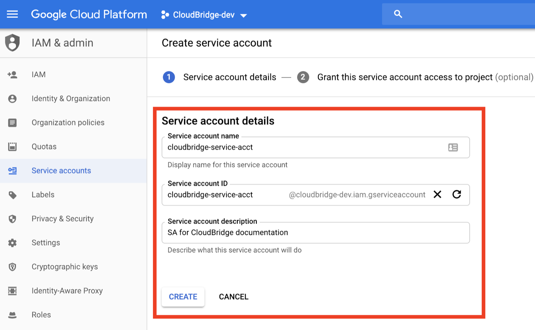Screen dimensions: 535x330
Task: Click the CREATE button
Action: tap(183, 297)
